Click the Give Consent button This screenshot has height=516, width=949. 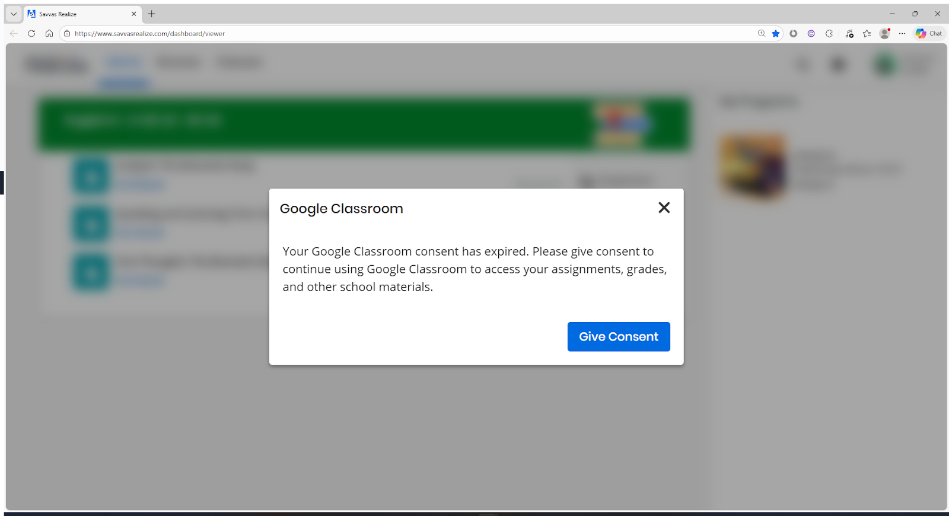coord(619,337)
